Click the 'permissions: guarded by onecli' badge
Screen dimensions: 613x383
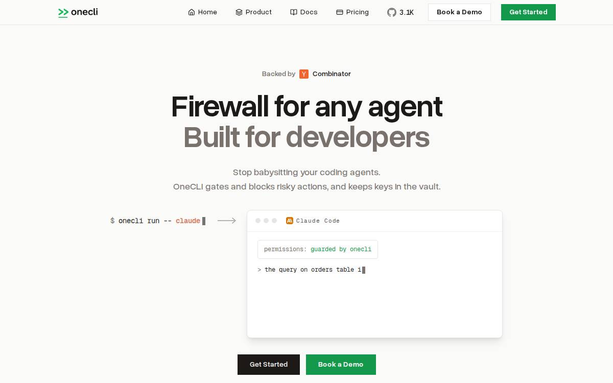[318, 249]
